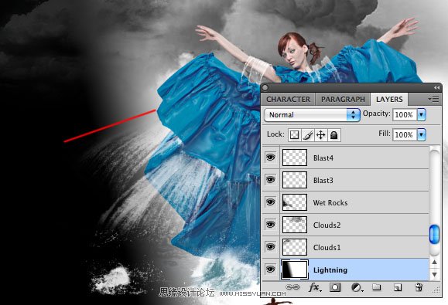Create new fill or adjustment layer
This screenshot has width=448, height=305.
(x=357, y=287)
